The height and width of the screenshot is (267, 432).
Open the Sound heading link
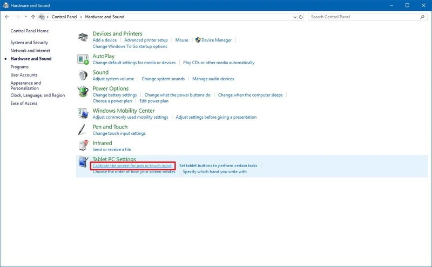tap(100, 72)
